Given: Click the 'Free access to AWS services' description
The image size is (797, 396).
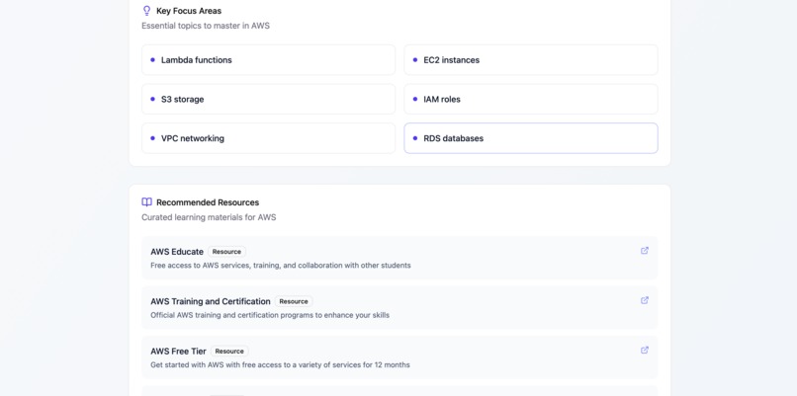Looking at the screenshot, I should [x=281, y=265].
